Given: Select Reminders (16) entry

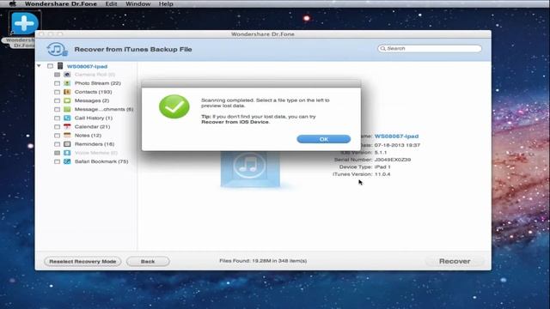Looking at the screenshot, I should (95, 144).
